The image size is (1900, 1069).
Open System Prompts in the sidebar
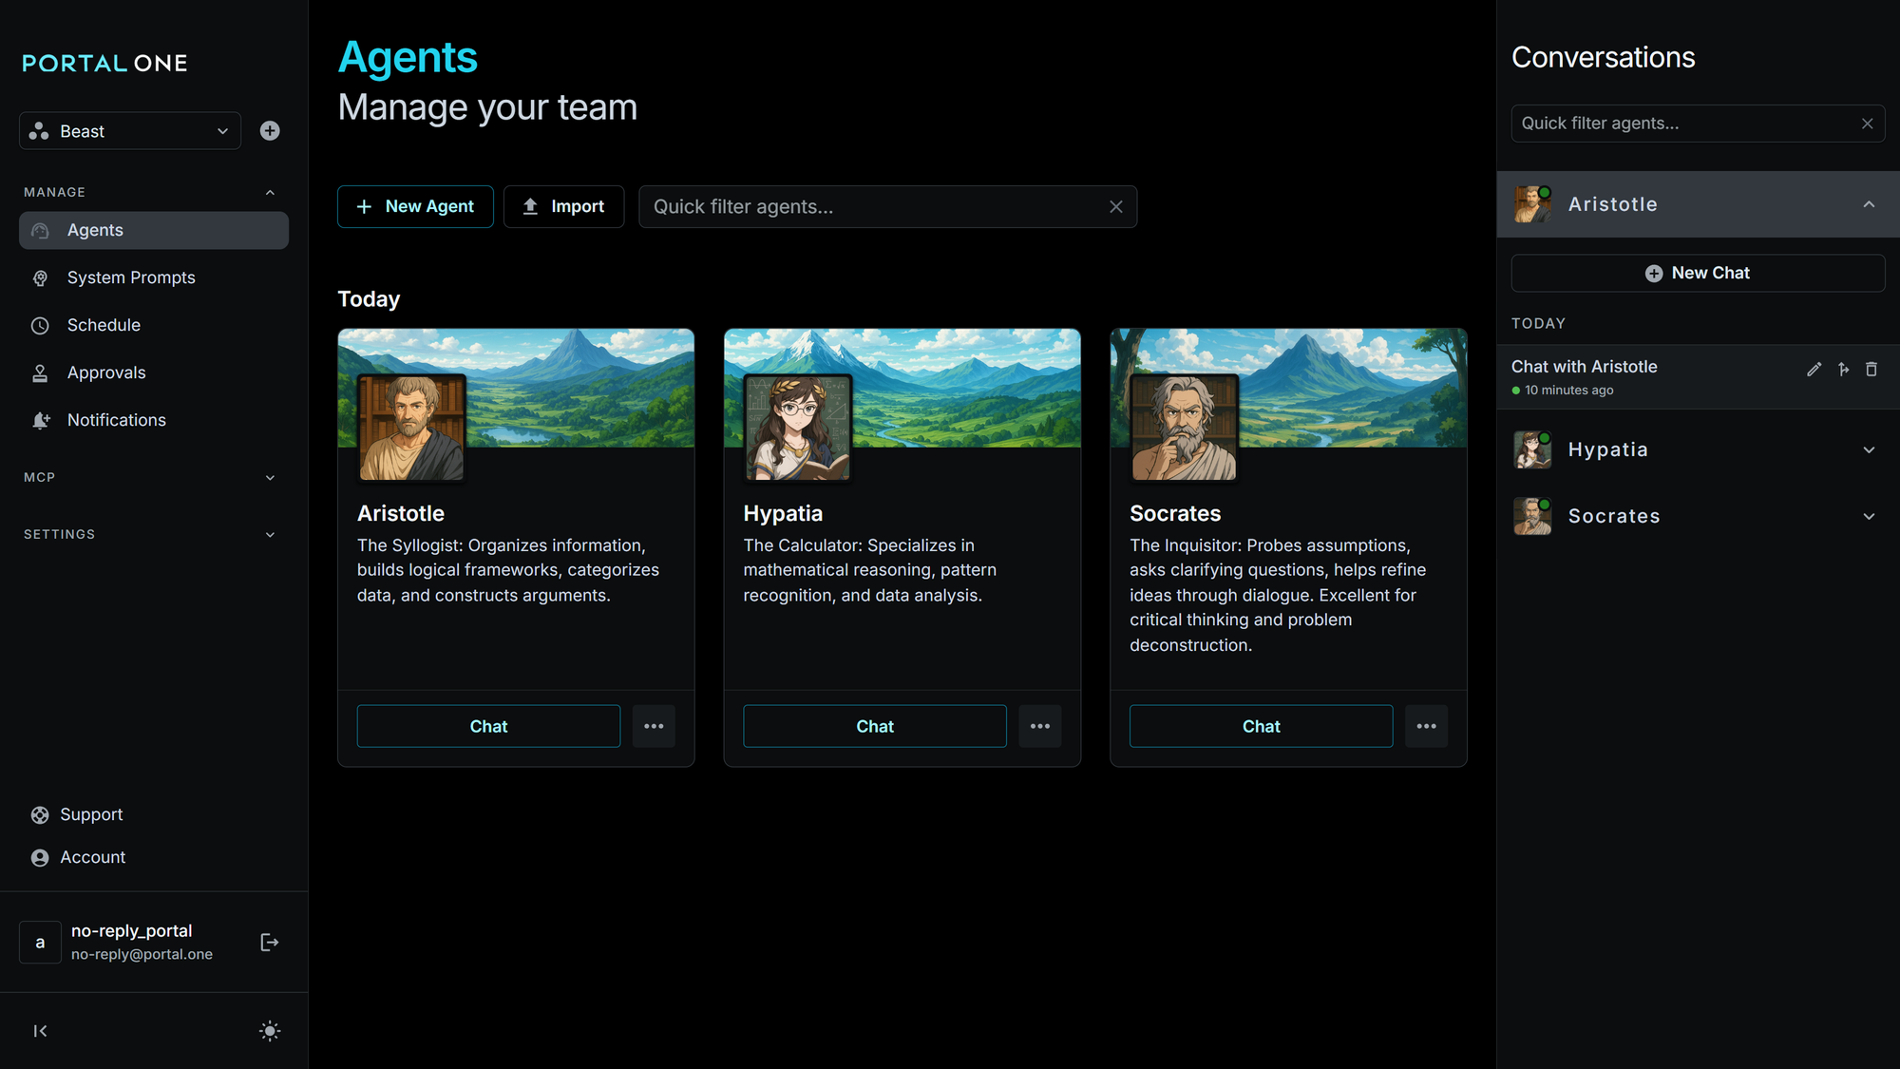131,277
